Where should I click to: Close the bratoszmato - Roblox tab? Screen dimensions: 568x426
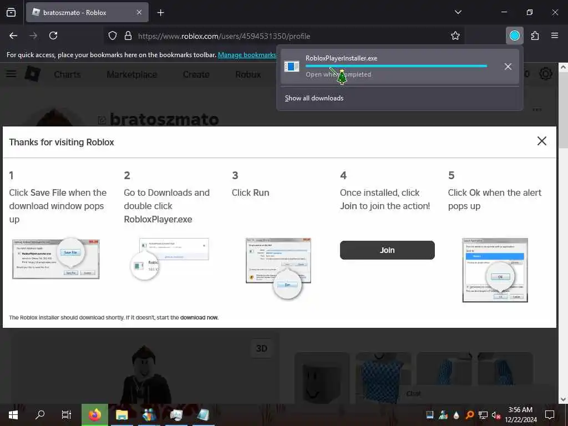[139, 12]
